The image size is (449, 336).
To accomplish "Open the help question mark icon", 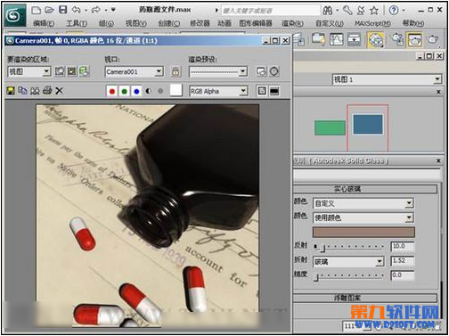I will [394, 11].
